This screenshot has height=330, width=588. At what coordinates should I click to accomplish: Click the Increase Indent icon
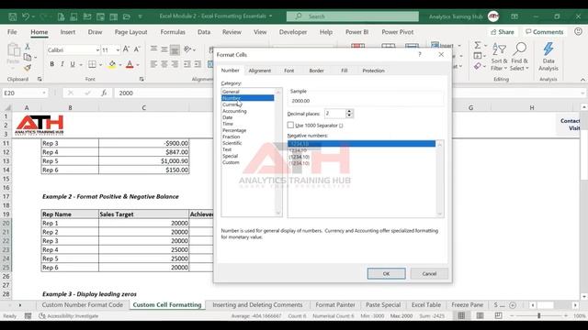[x=198, y=64]
